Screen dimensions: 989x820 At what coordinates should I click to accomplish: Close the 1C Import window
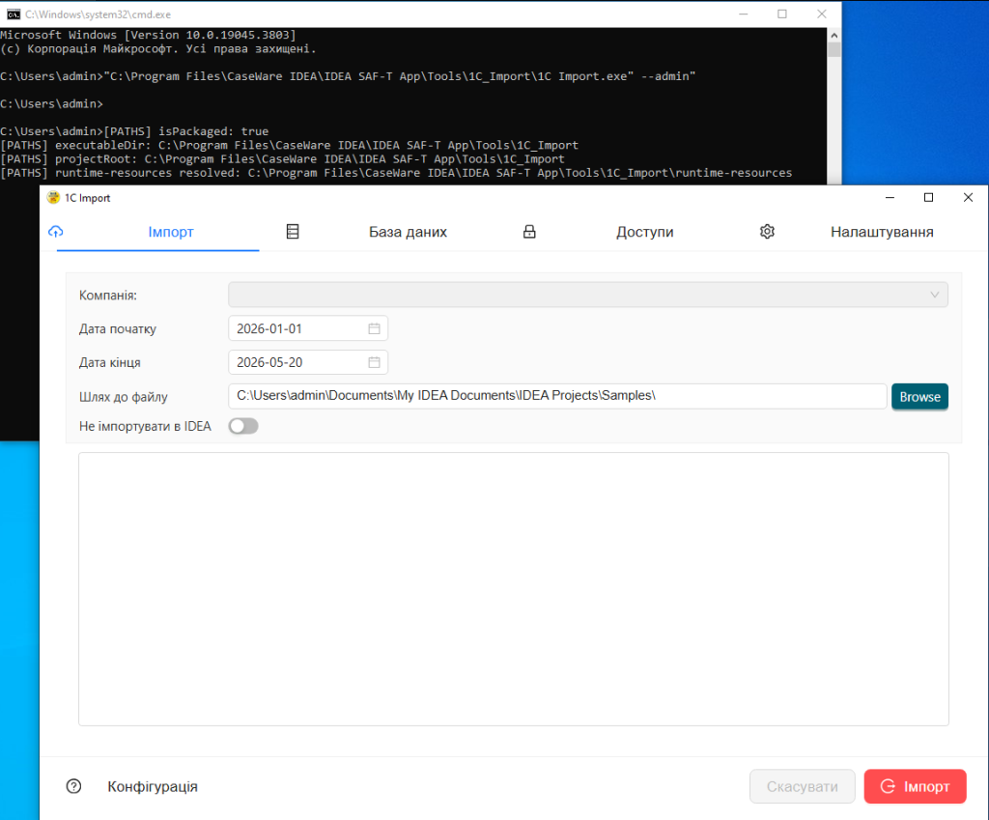(x=968, y=197)
